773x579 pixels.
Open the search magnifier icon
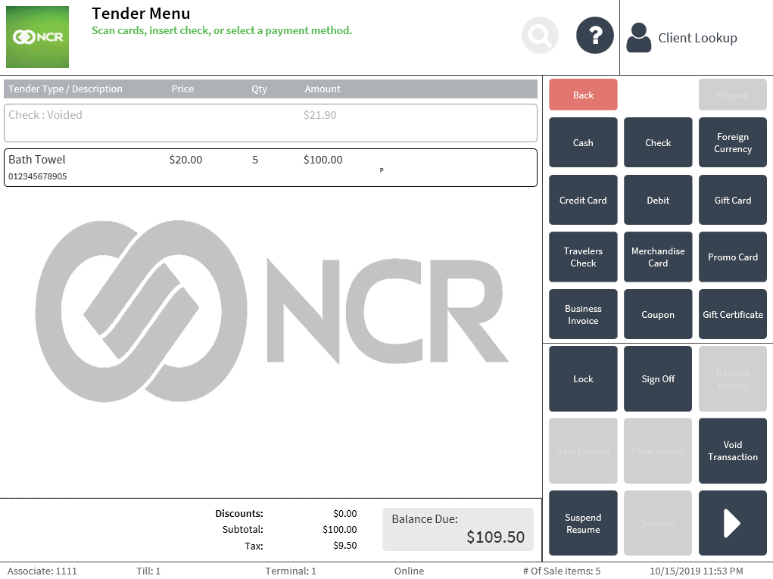coord(540,36)
